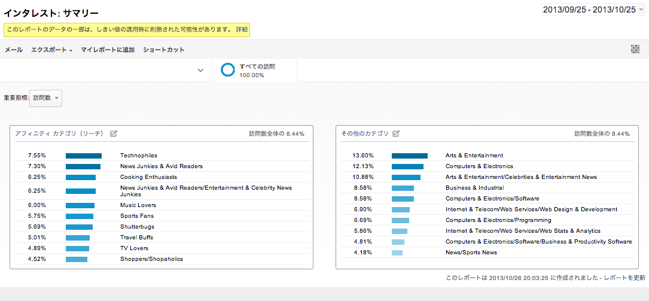649x301 pixels.
Task: Open the アフィニティ カテゴリ (リーチ) heading link
Action: click(x=59, y=133)
